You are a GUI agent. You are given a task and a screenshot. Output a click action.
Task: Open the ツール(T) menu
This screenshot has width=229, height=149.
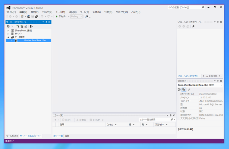85,12
